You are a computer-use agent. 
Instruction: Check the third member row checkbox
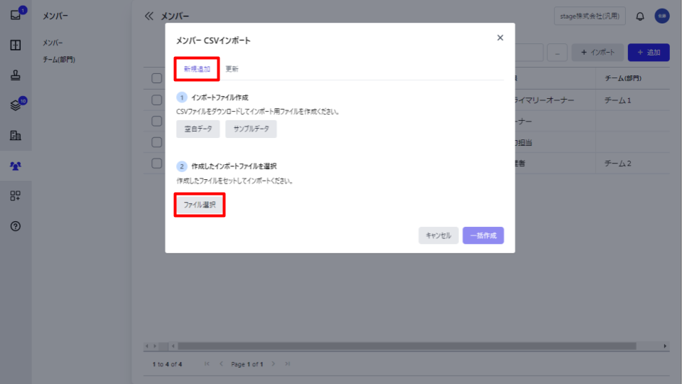(x=156, y=142)
